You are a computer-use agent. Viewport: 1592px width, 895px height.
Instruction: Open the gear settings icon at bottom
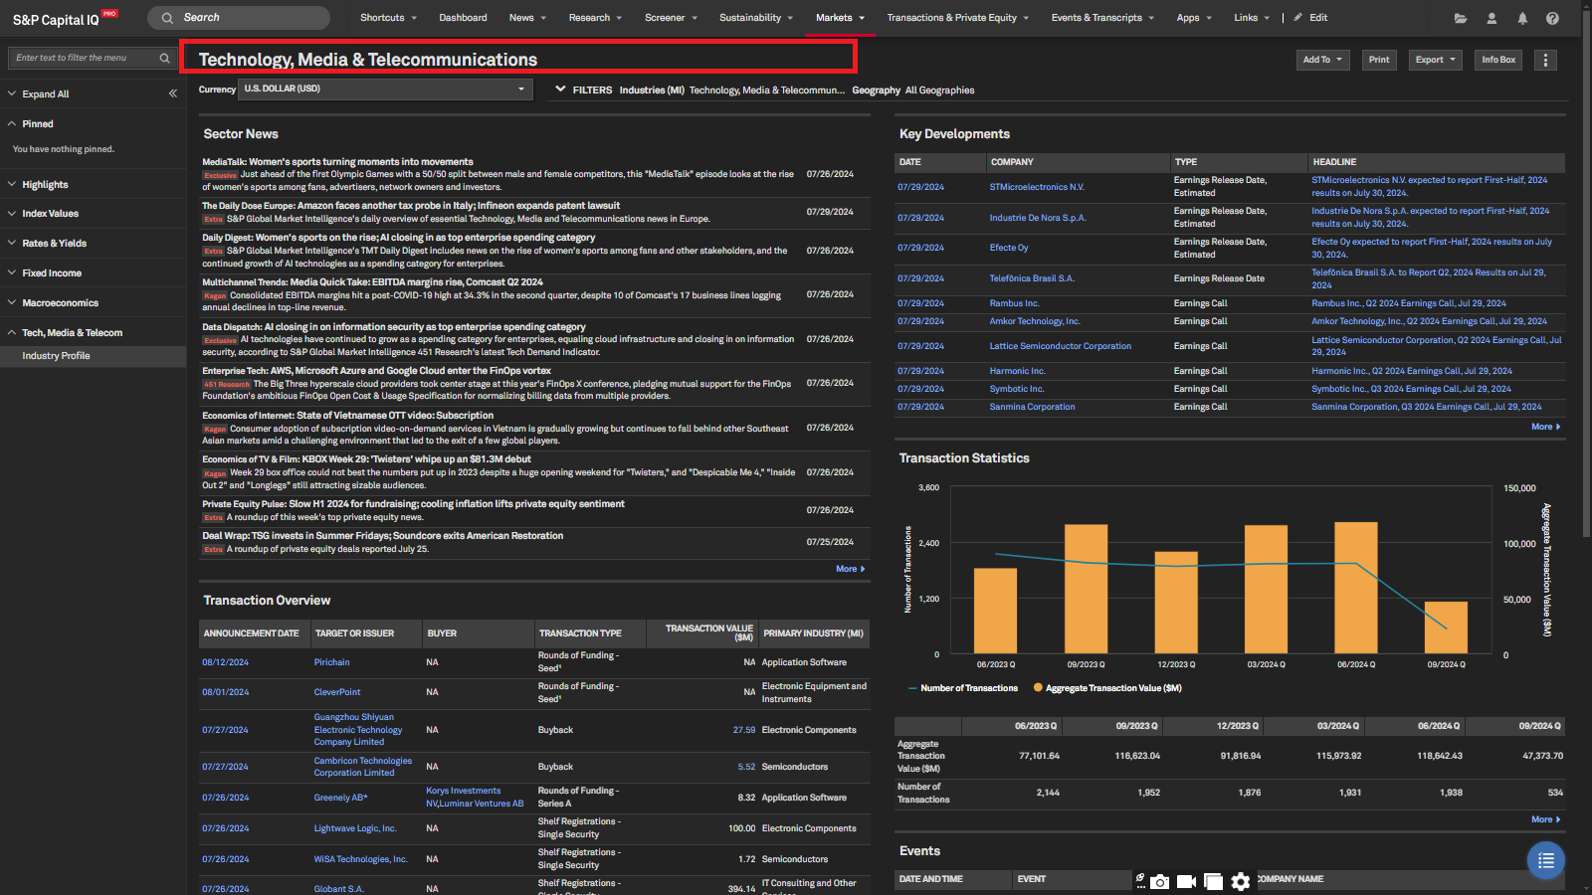(1240, 881)
